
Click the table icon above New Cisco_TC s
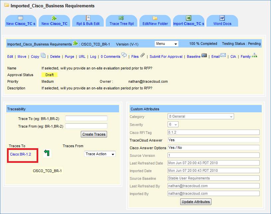coord(20,18)
